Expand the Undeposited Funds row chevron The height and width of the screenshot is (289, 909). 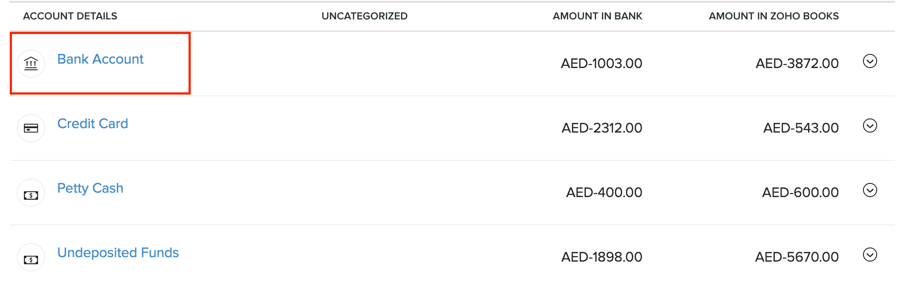(870, 255)
